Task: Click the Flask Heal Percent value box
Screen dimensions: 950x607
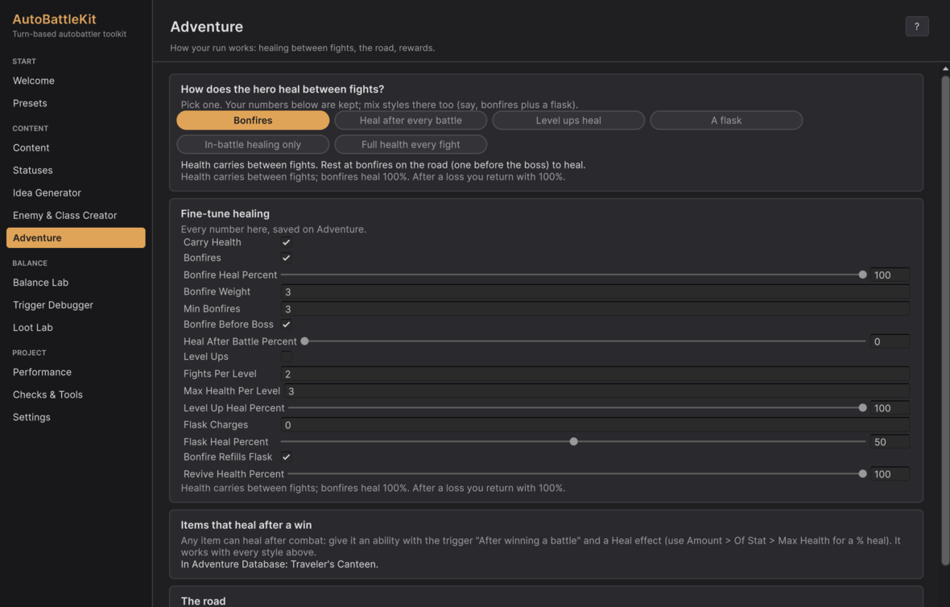Action: [x=890, y=442]
